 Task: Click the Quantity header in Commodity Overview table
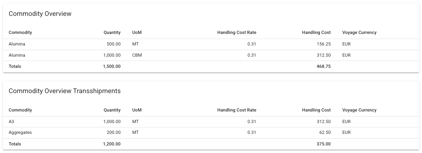click(112, 32)
